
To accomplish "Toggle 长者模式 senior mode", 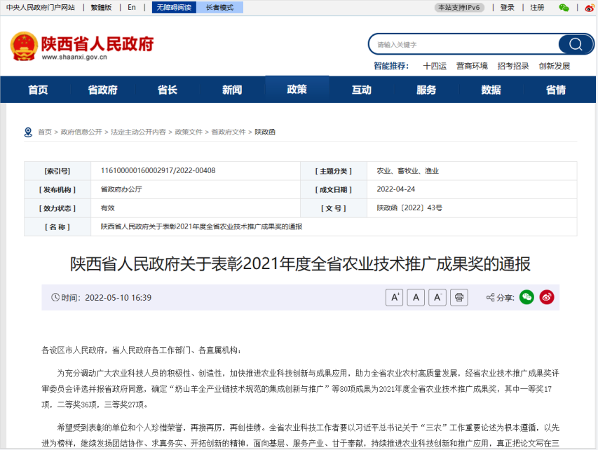I will point(219,7).
